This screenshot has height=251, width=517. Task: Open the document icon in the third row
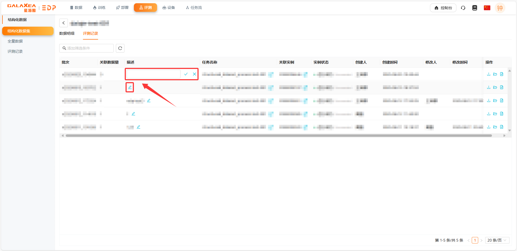tap(501, 100)
